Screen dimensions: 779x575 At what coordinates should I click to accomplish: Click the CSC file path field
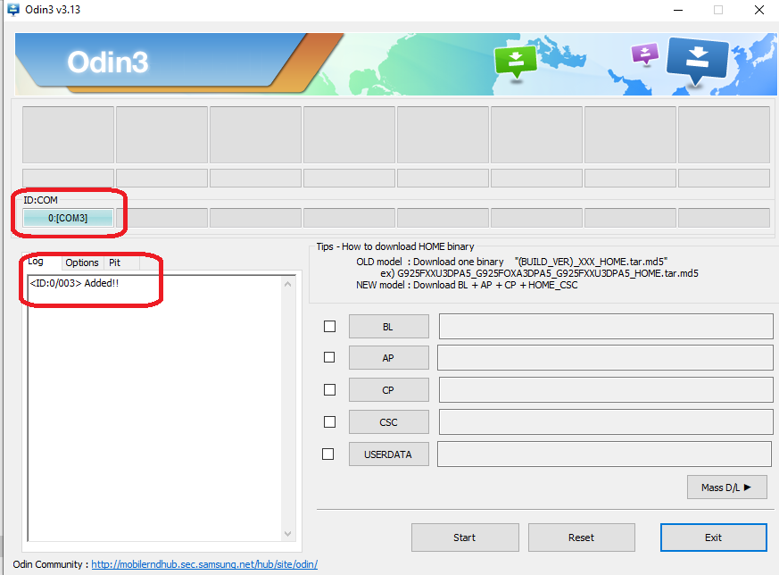[x=606, y=422]
